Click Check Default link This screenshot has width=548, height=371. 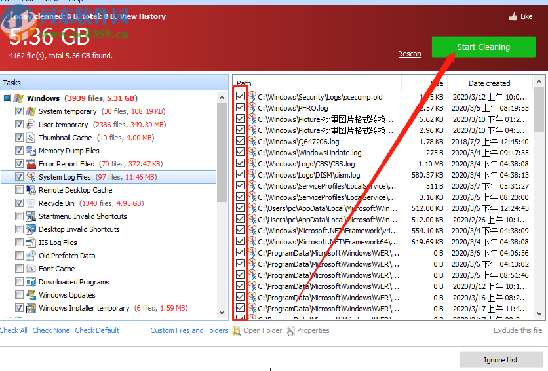pyautogui.click(x=97, y=330)
